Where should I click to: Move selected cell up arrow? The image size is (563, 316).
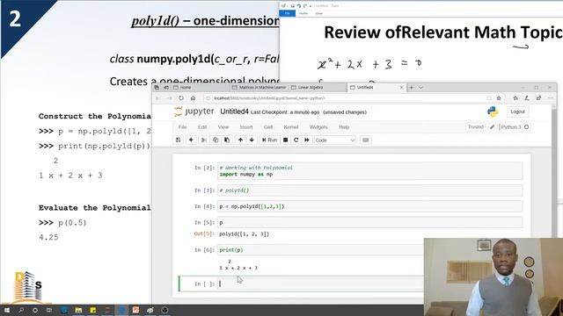(240, 140)
